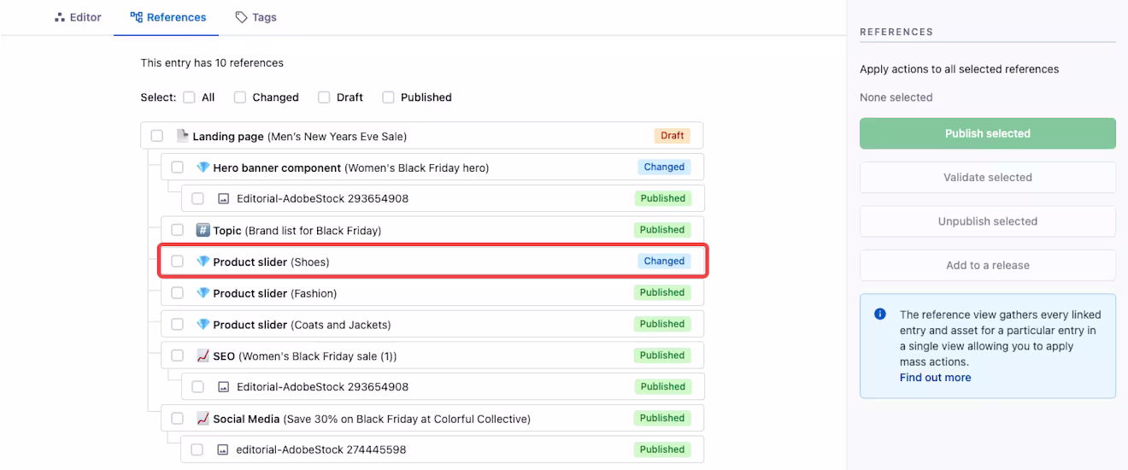Open the Find out more link
1128x470 pixels.
point(935,378)
